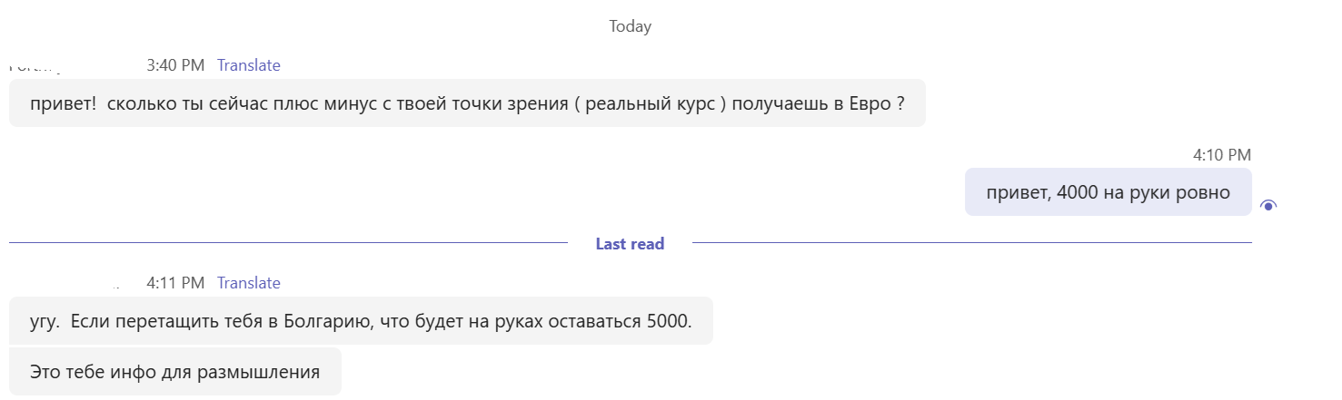
Task: Translate the 3:40 PM message
Action: [249, 65]
